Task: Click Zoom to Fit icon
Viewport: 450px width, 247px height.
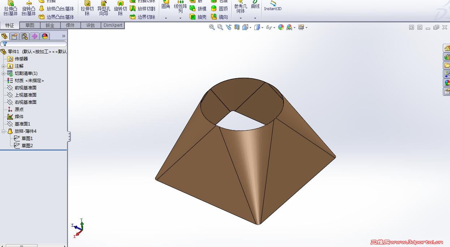Action: click(212, 27)
